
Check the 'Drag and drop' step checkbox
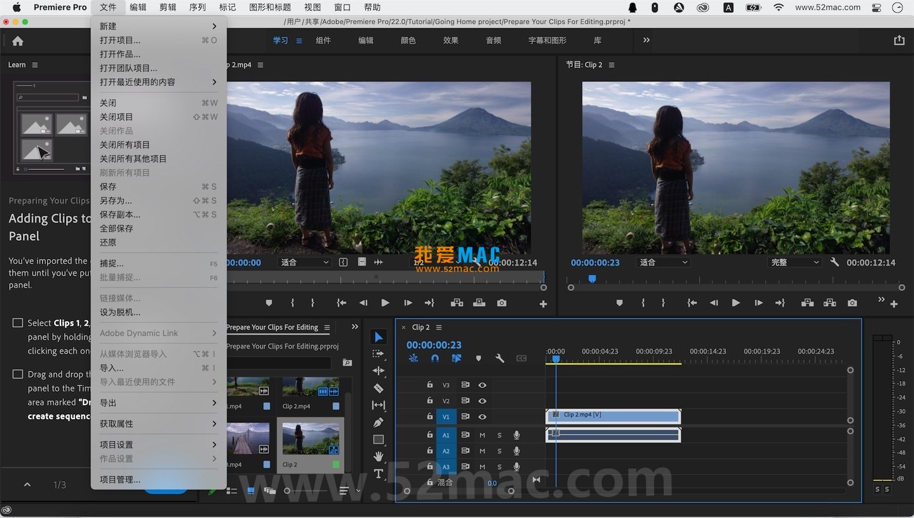pos(18,374)
